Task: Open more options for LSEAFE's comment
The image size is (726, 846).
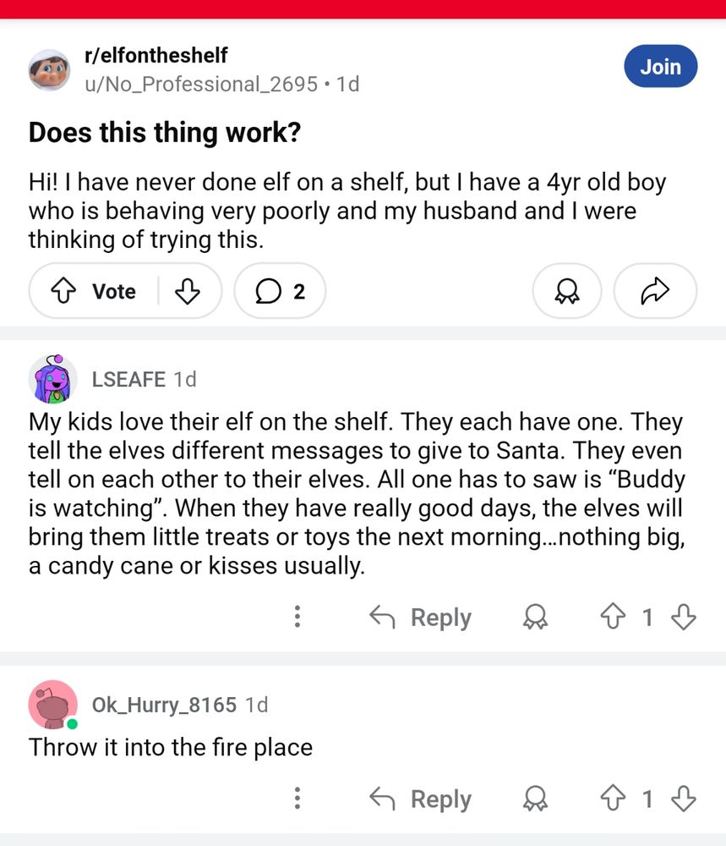Action: 297,617
